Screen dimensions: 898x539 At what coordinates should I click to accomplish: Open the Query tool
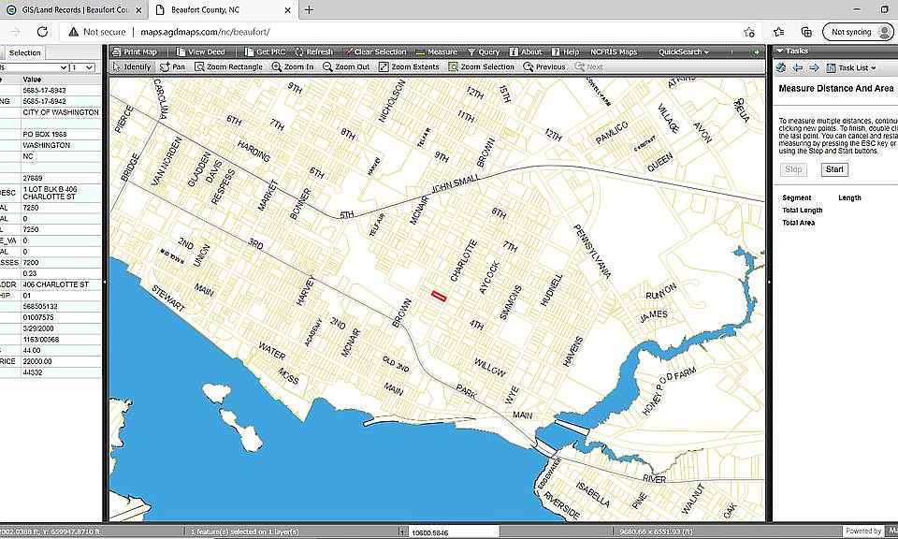coord(484,51)
